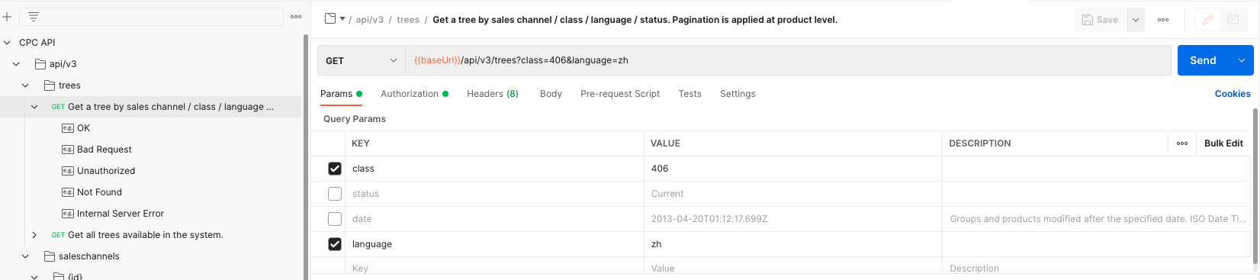
Task: Open query params column options ellipsis
Action: pyautogui.click(x=1182, y=143)
